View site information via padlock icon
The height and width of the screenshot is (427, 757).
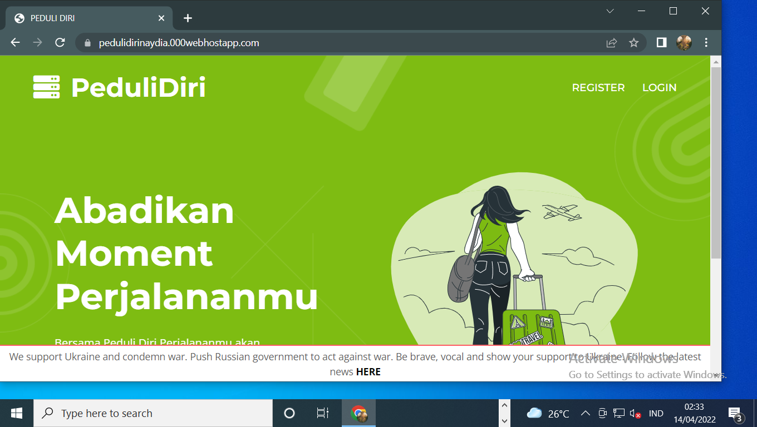click(87, 43)
